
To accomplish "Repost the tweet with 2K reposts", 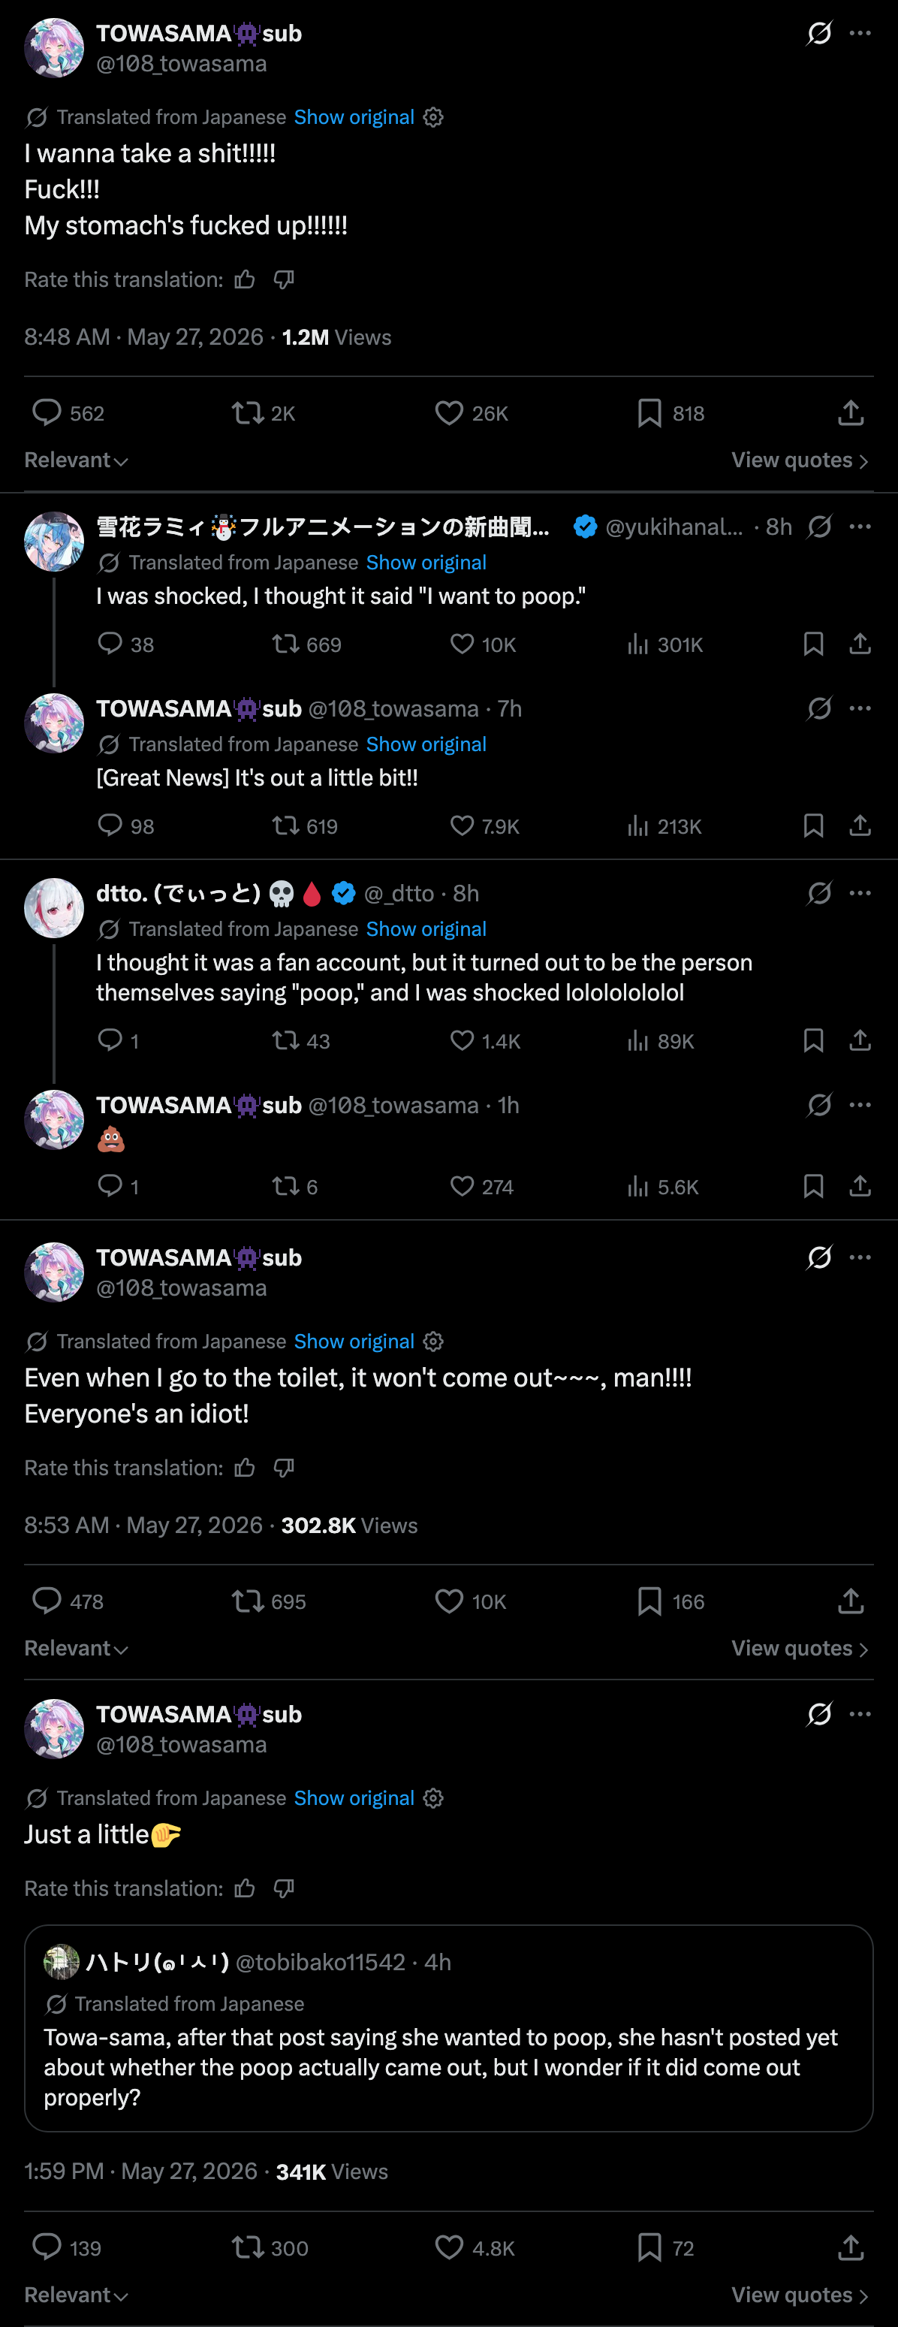I will point(246,413).
